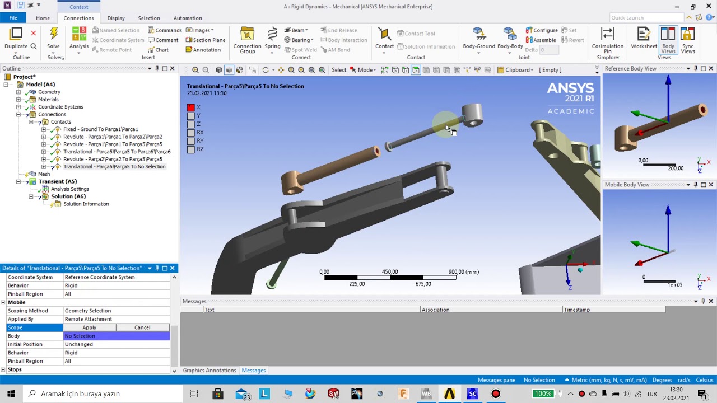
Task: Pin the Outline panel
Action: click(156, 68)
